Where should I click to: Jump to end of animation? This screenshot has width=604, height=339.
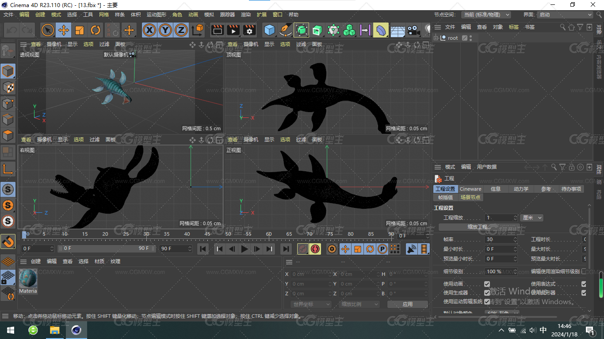pos(286,249)
